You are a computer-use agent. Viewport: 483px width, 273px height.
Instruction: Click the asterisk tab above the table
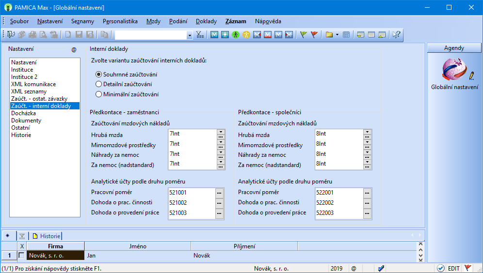(8, 236)
